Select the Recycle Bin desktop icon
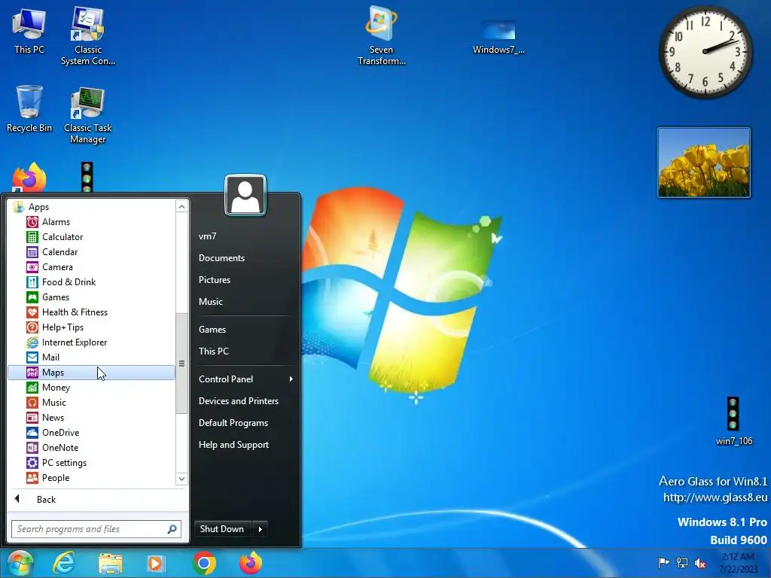The width and height of the screenshot is (771, 578). coord(29,109)
